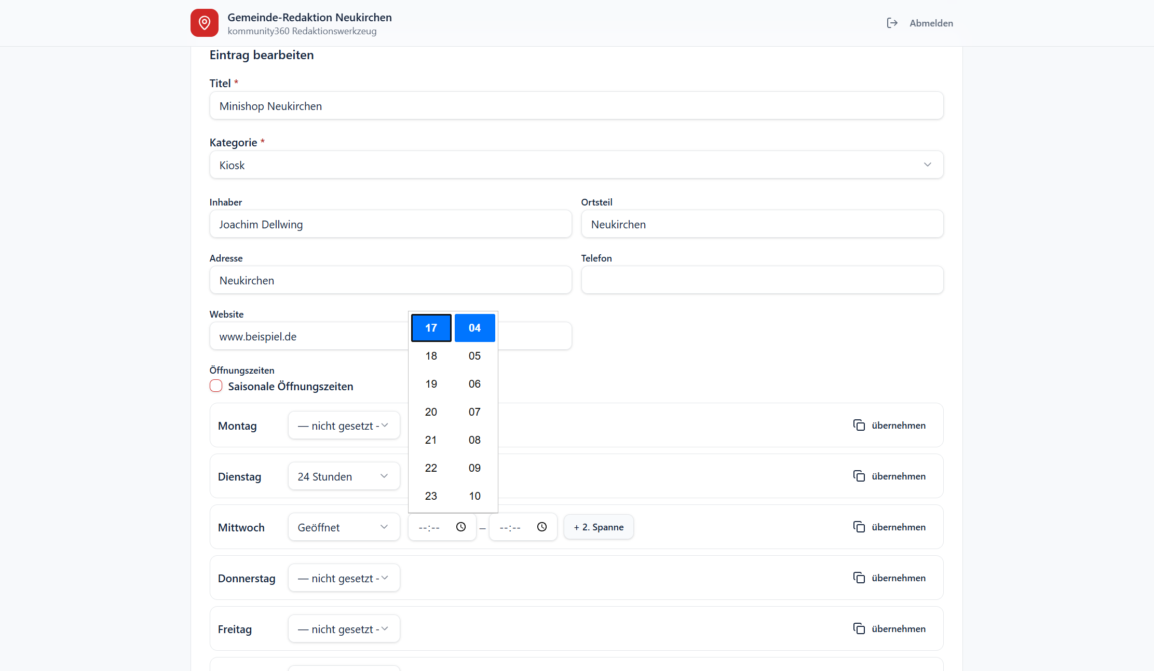This screenshot has height=671, width=1154.
Task: Click the Ortsteil input field
Action: click(762, 224)
